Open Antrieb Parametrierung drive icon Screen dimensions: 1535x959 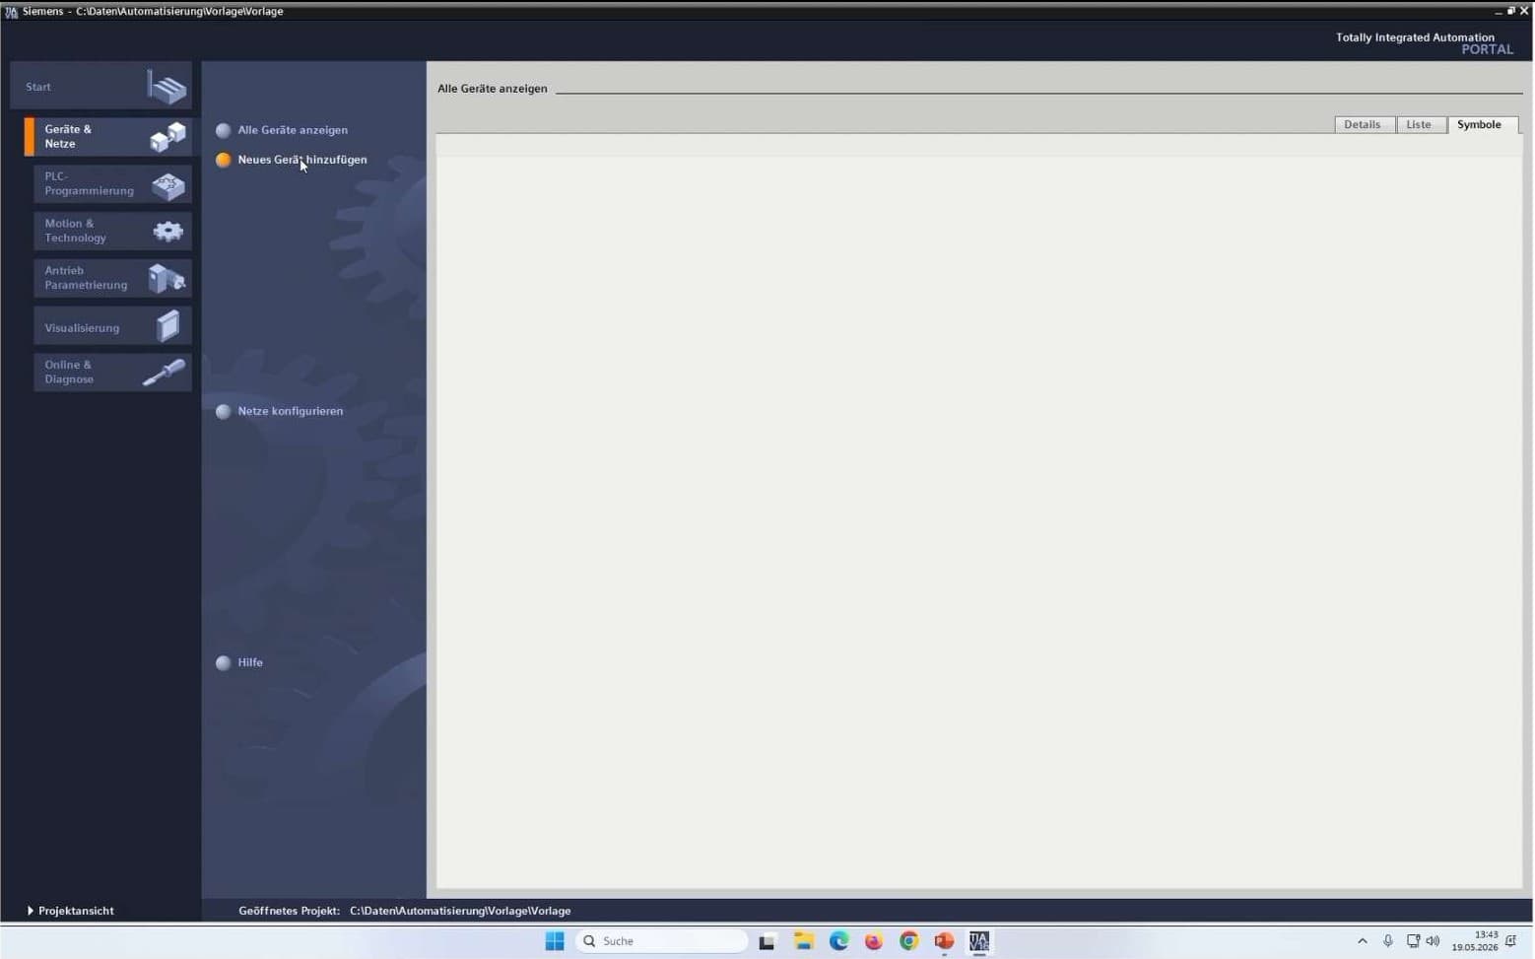click(167, 278)
